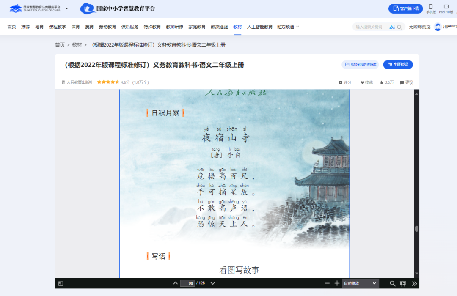Expand the 地方频道 navigation dropdown
Image resolution: width=457 pixels, height=296 pixels.
click(287, 26)
